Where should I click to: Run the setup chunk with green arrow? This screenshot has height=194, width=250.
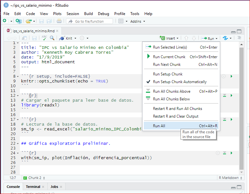click(231, 76)
